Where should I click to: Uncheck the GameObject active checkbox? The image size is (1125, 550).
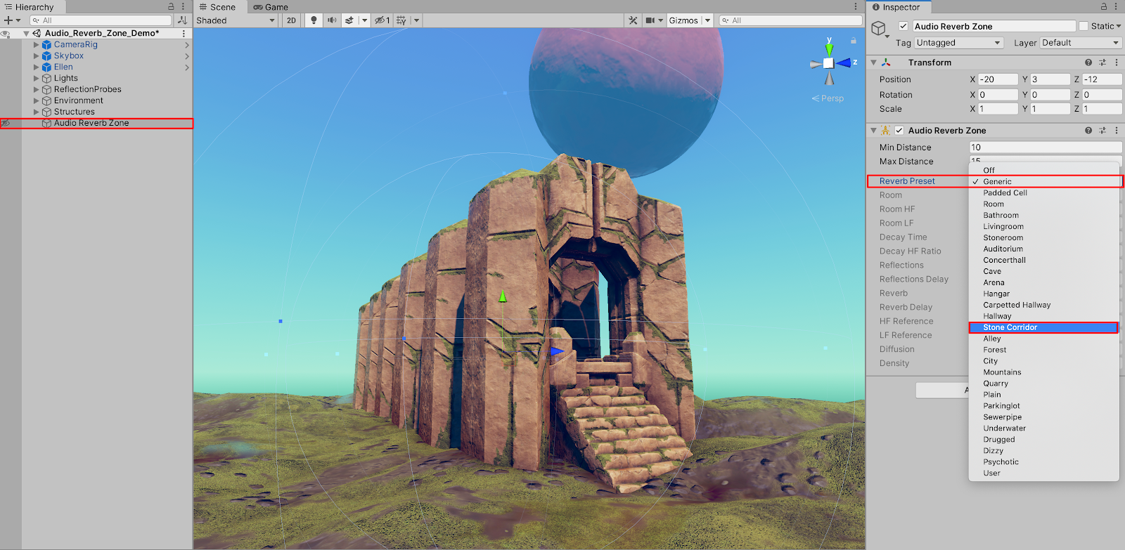[904, 26]
